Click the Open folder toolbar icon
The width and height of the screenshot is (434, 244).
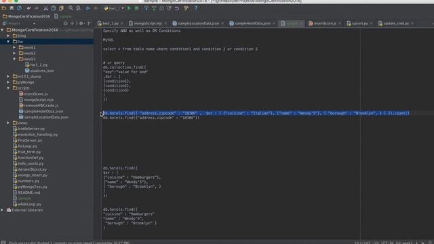(4, 8)
